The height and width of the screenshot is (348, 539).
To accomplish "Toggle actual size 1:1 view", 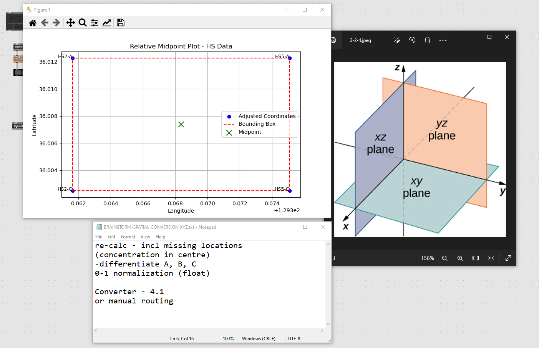I will point(491,258).
